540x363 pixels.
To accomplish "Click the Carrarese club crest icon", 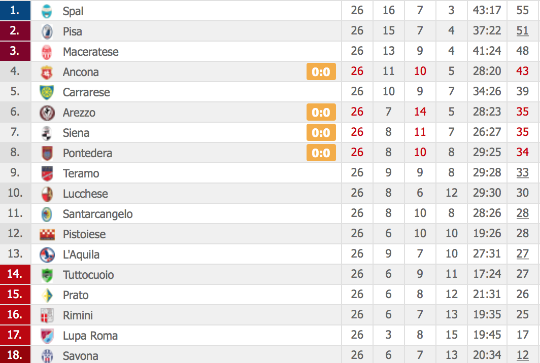I will [x=47, y=92].
